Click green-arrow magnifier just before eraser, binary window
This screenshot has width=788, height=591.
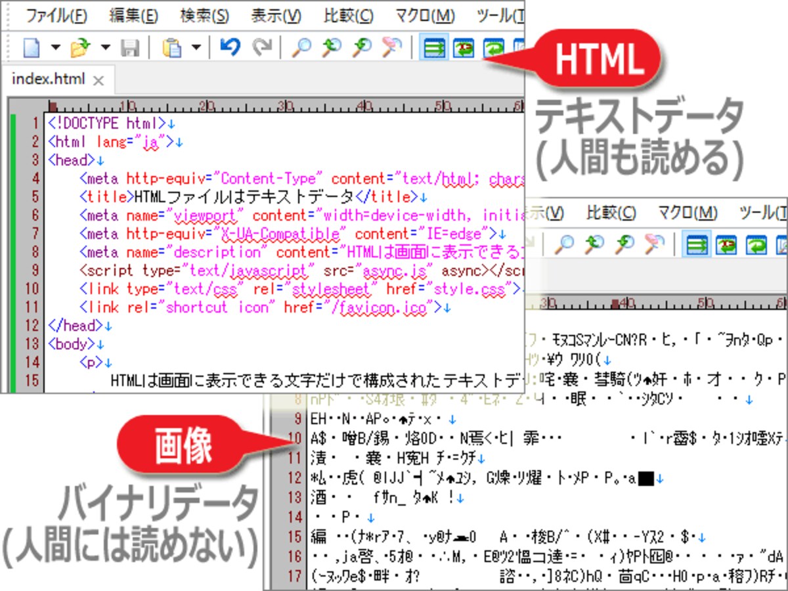tap(624, 245)
